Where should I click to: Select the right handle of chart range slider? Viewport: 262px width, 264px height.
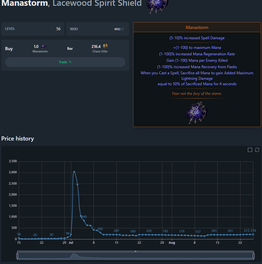coord(254,256)
